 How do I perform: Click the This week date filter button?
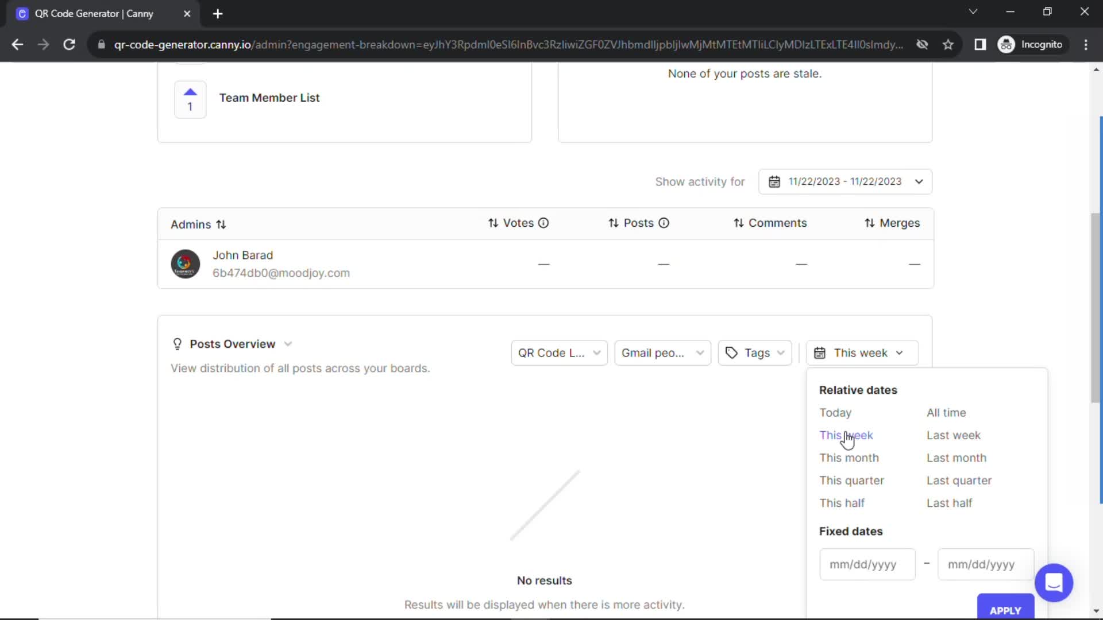coord(861,353)
